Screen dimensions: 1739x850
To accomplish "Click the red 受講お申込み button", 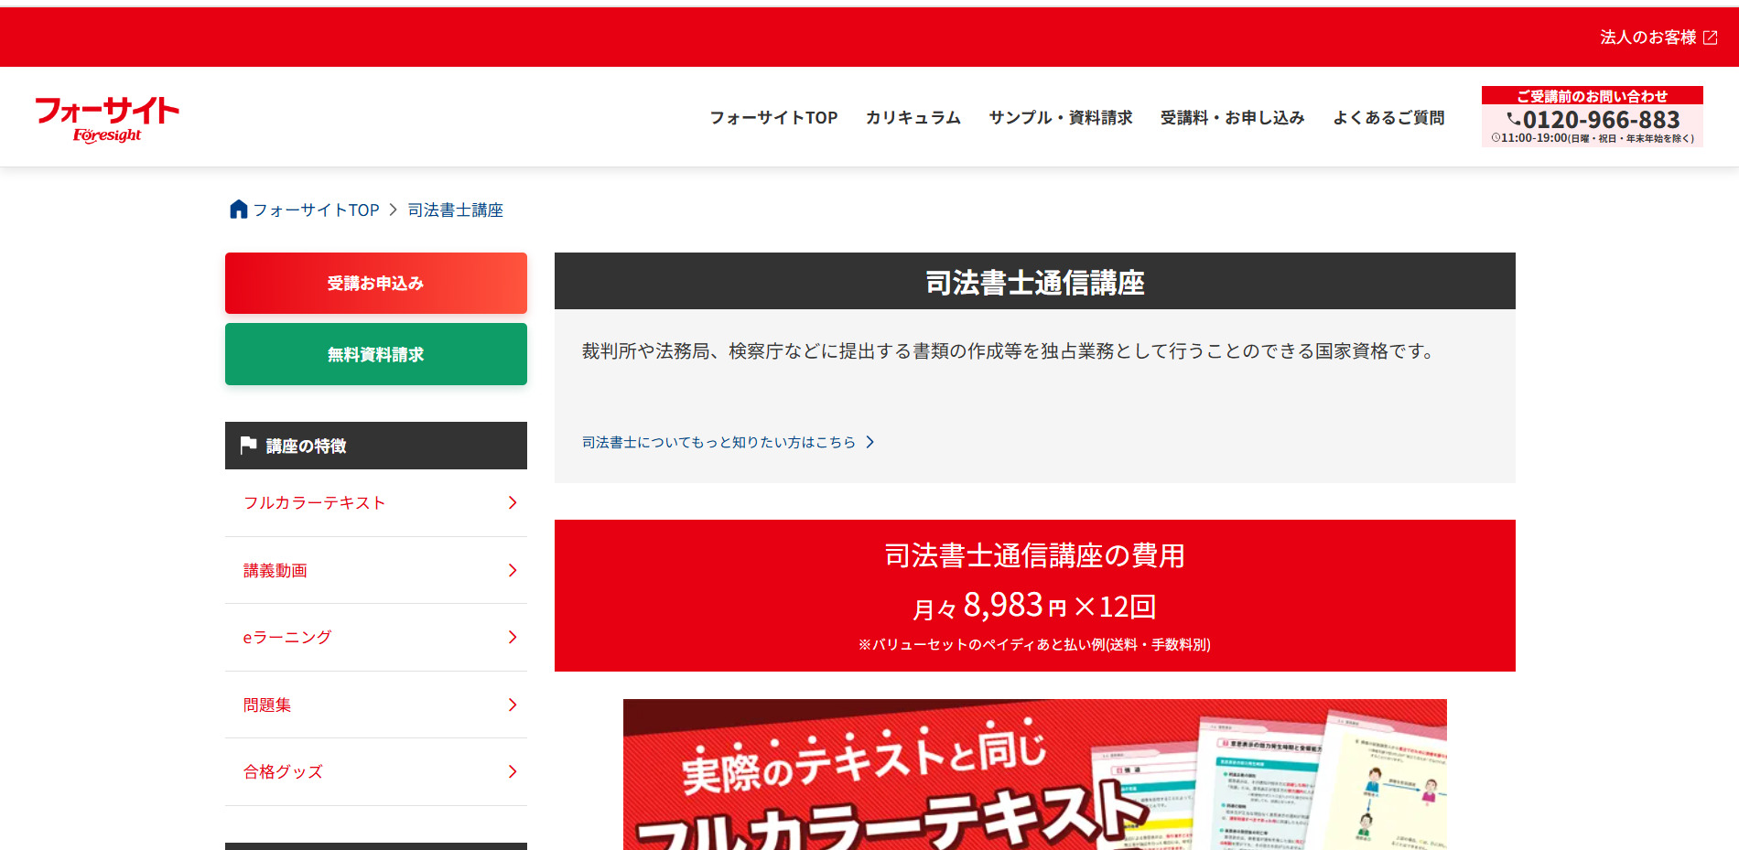I will coord(376,283).
